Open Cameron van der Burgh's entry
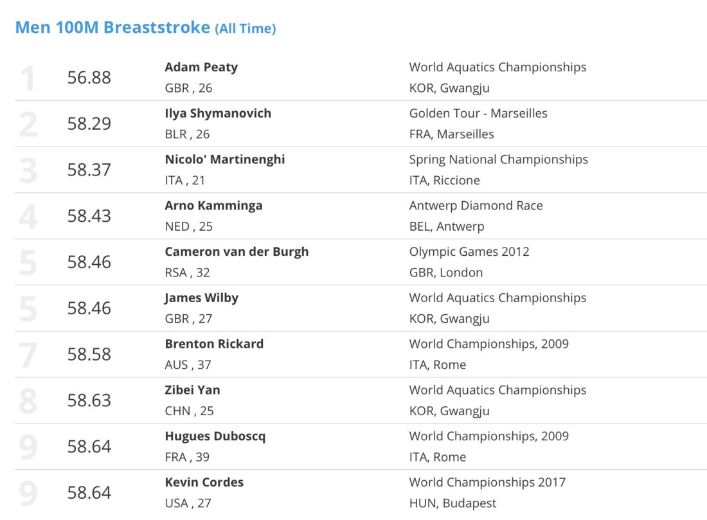The height and width of the screenshot is (520, 707). [x=237, y=252]
